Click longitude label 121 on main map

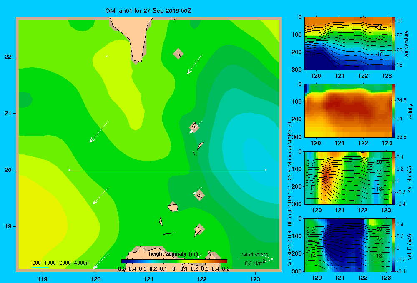[149, 279]
